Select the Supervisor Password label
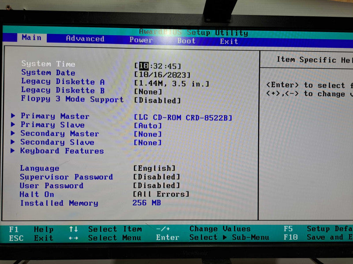 click(67, 177)
